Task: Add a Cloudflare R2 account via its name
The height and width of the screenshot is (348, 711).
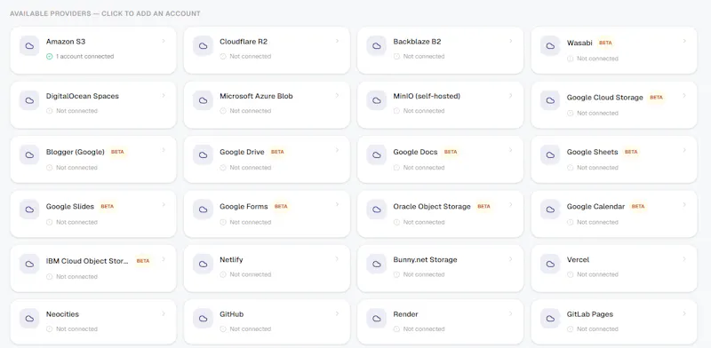Action: click(x=244, y=41)
